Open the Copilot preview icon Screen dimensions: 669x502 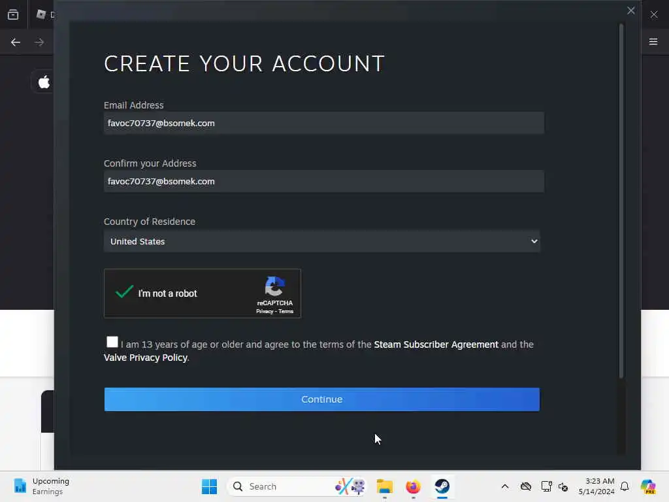[x=648, y=486]
